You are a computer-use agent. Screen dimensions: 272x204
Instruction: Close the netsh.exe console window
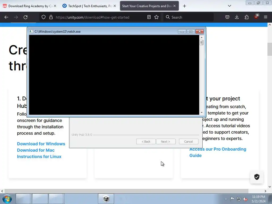(x=199, y=31)
